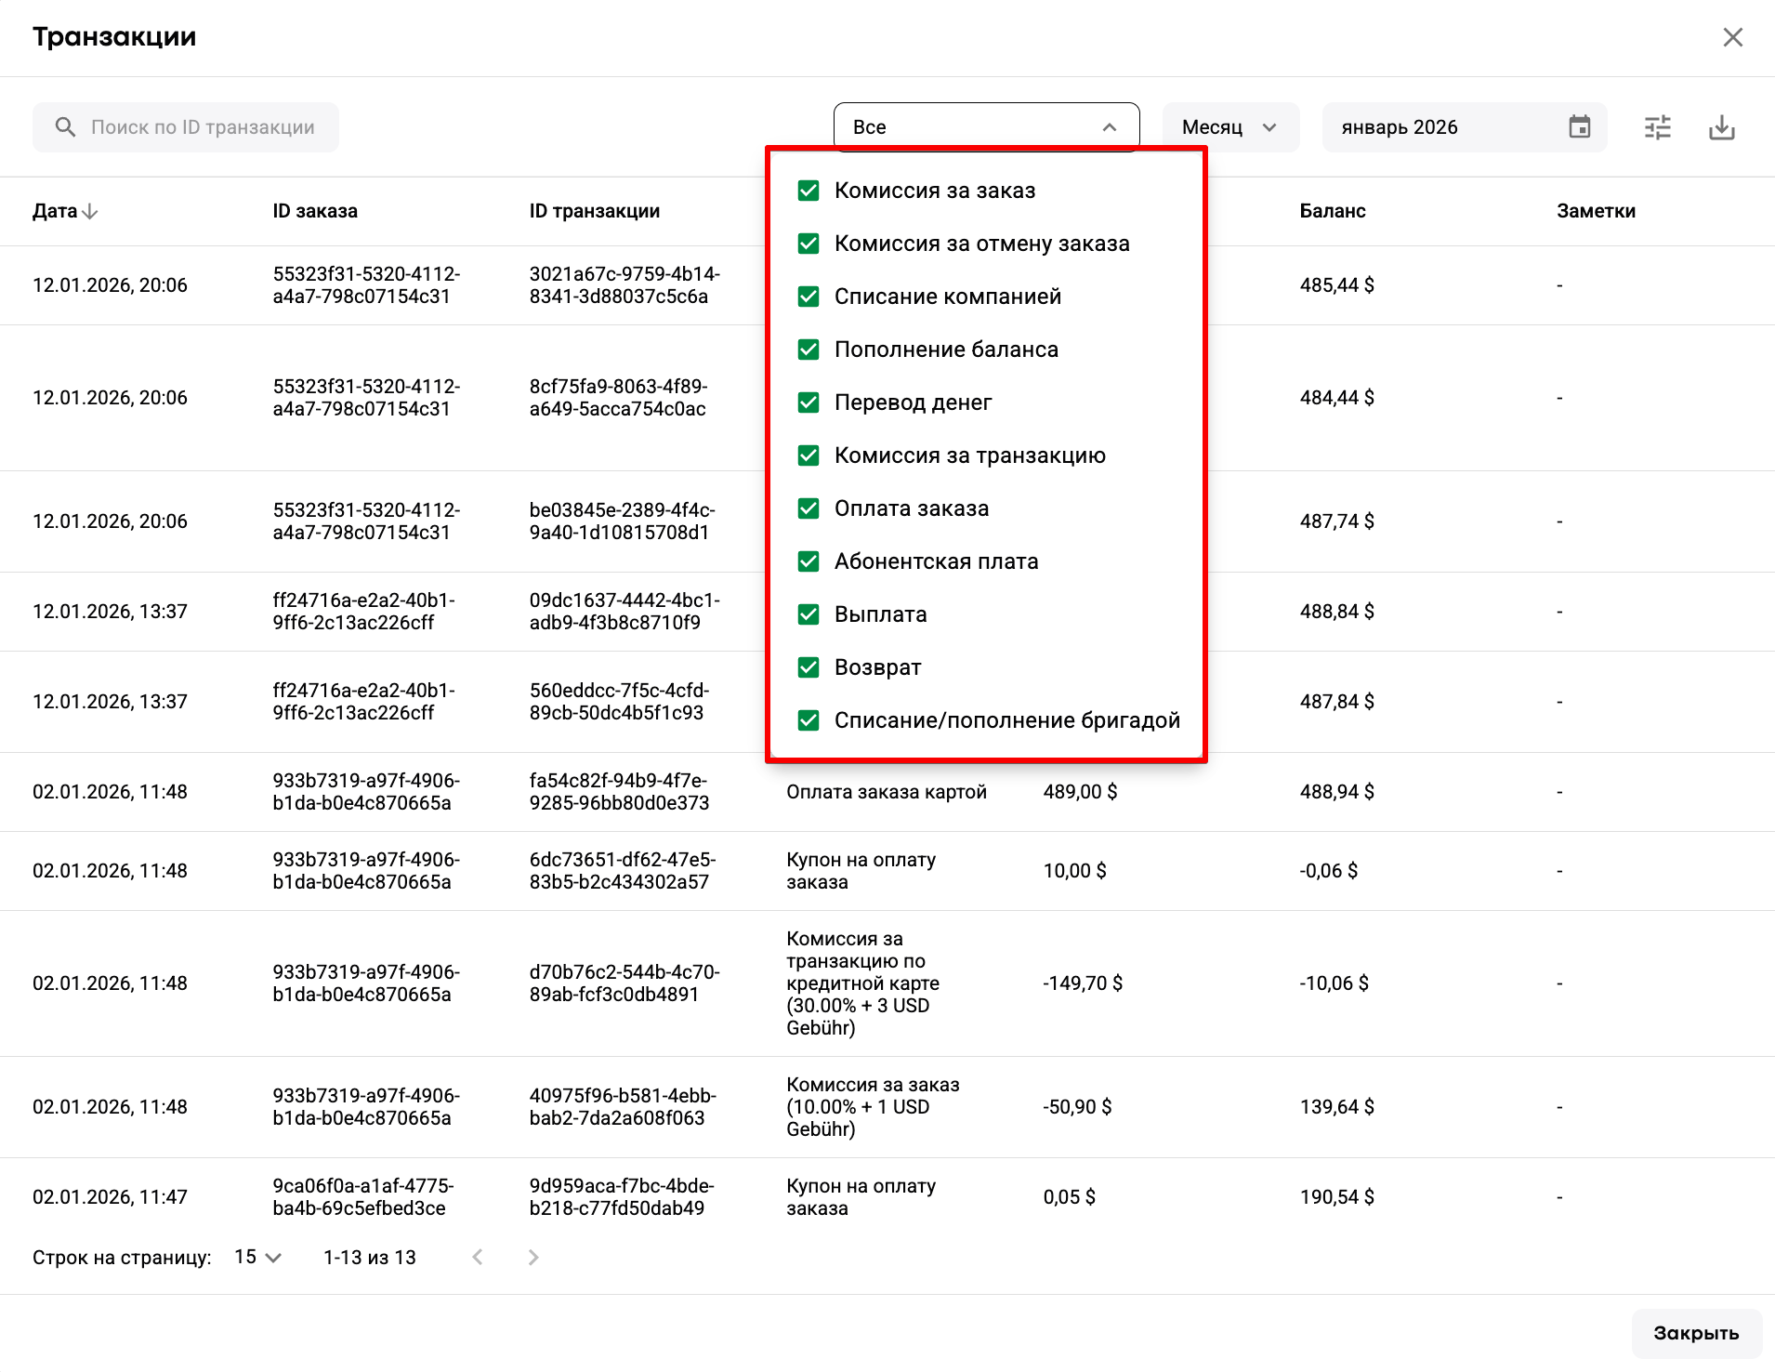
Task: Download transactions with the export icon
Action: coord(1721,127)
